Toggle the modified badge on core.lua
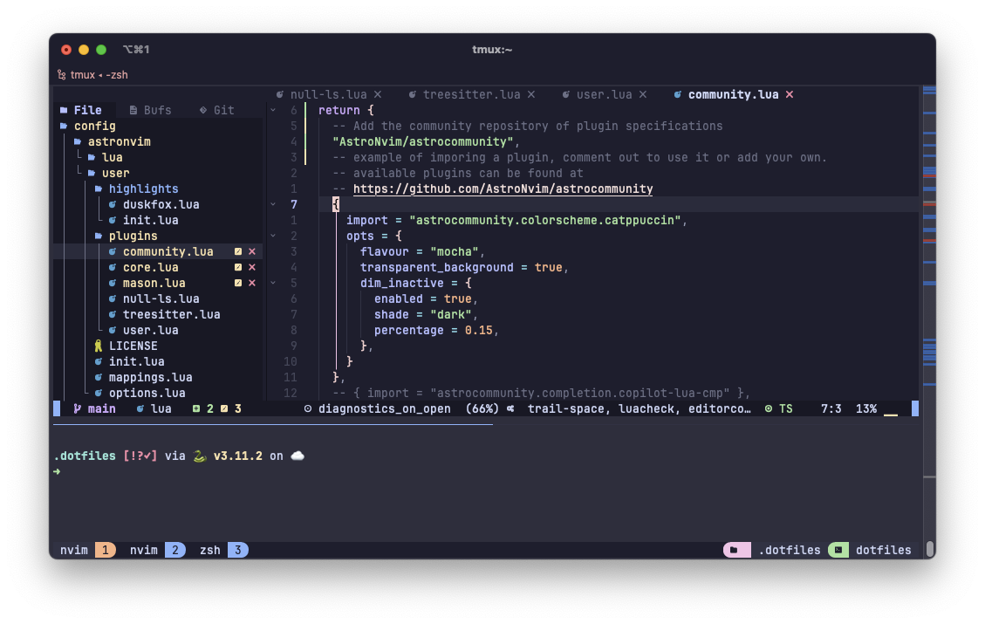Viewport: 985px width, 624px height. point(237,267)
